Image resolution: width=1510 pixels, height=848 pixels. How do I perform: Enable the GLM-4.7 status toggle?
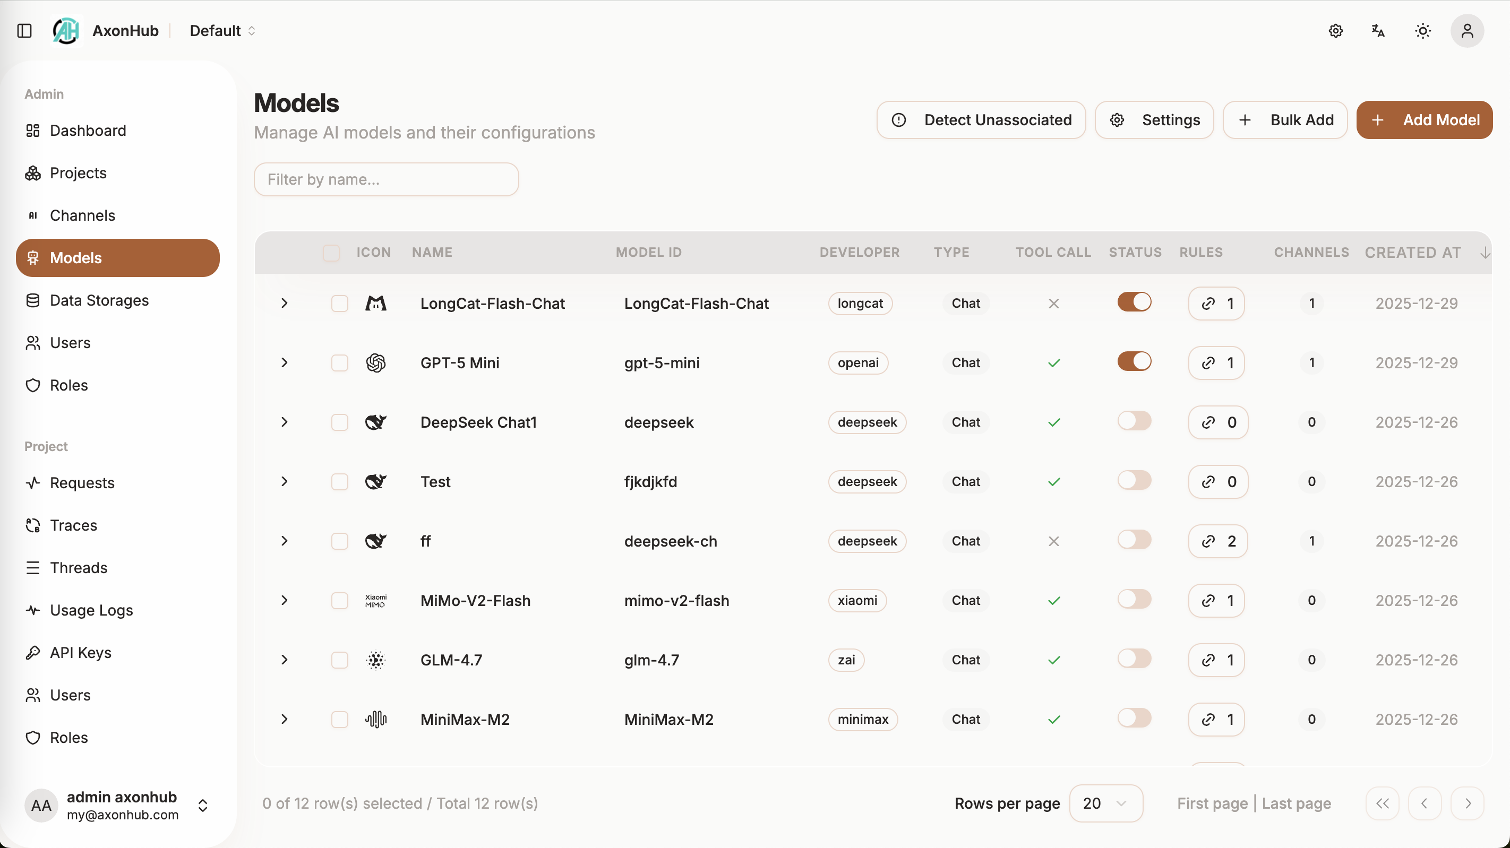pyautogui.click(x=1134, y=659)
